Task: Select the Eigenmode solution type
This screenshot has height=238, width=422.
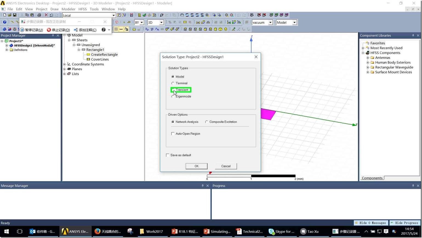Action: [181, 96]
